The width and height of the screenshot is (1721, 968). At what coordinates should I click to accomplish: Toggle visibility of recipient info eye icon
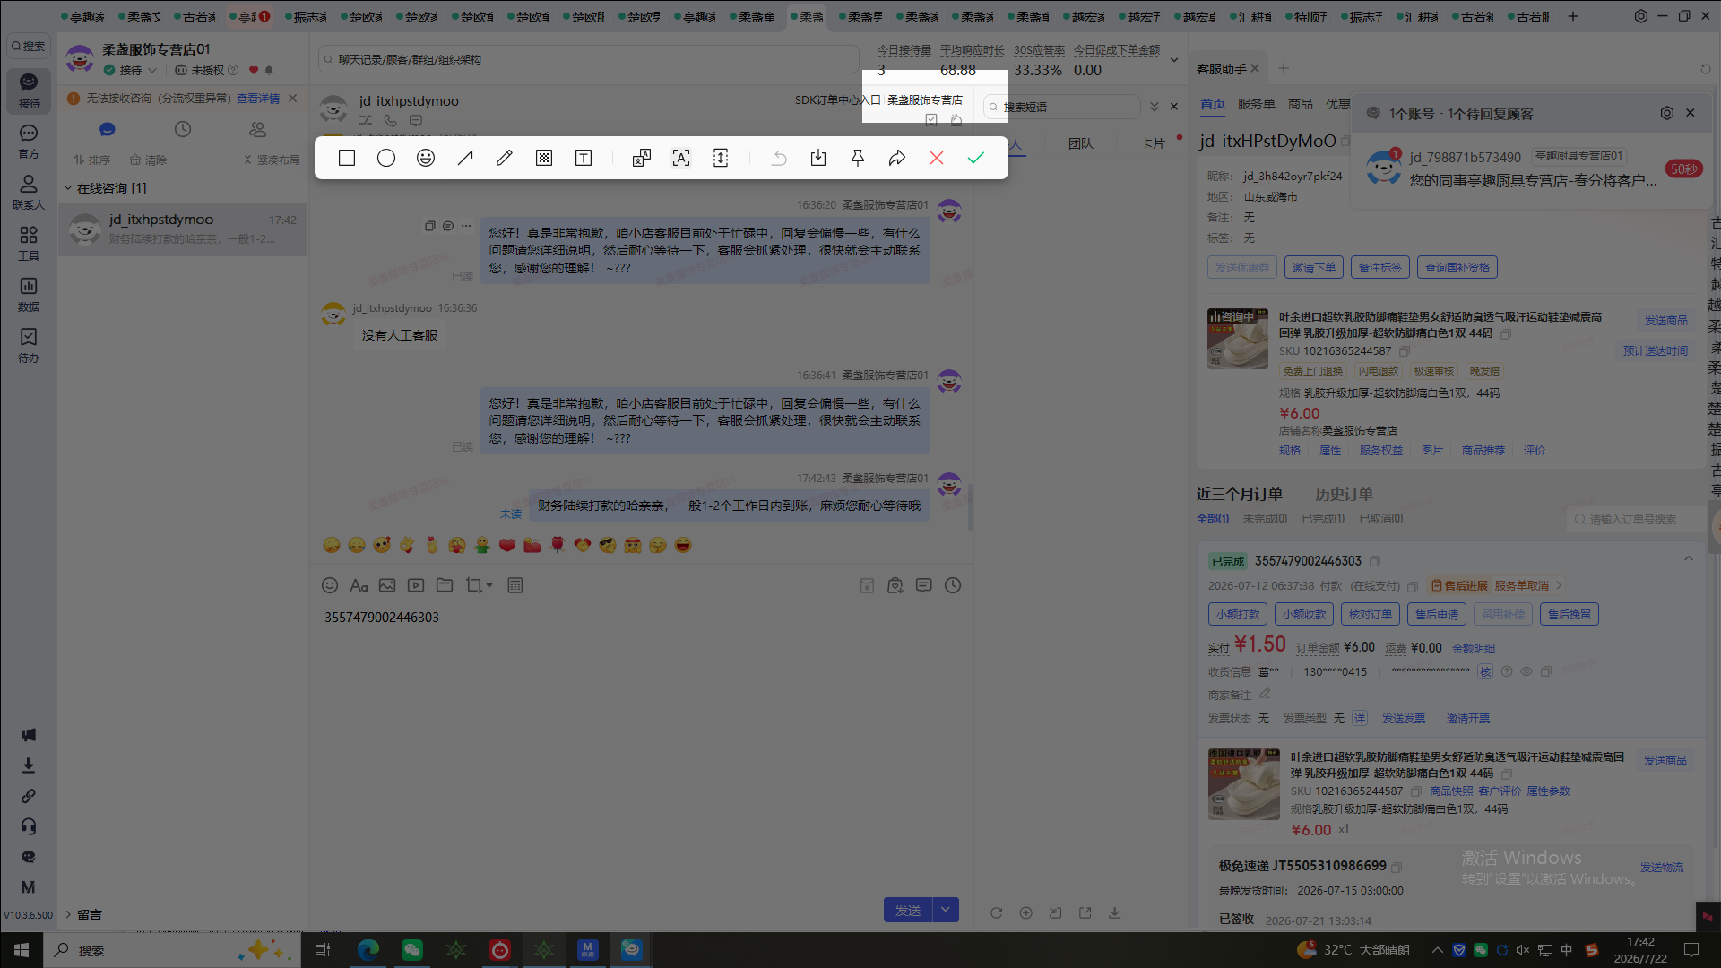[1526, 671]
